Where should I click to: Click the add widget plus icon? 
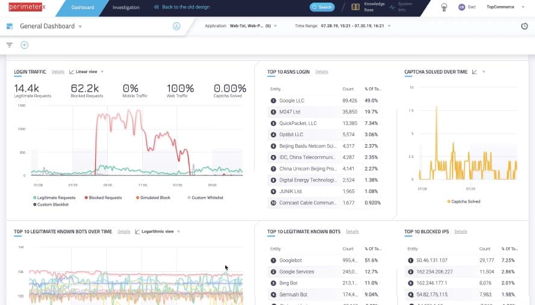tap(25, 45)
